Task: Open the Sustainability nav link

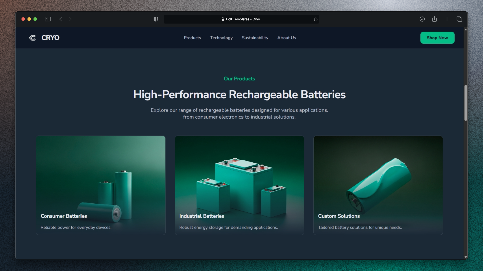Action: tap(255, 38)
